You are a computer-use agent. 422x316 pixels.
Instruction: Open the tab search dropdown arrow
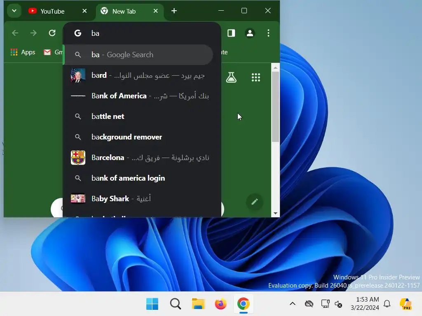coord(14,11)
